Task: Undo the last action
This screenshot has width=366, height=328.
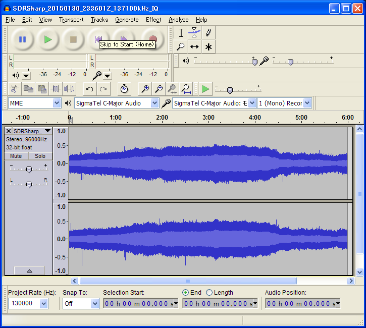Action: [89, 89]
